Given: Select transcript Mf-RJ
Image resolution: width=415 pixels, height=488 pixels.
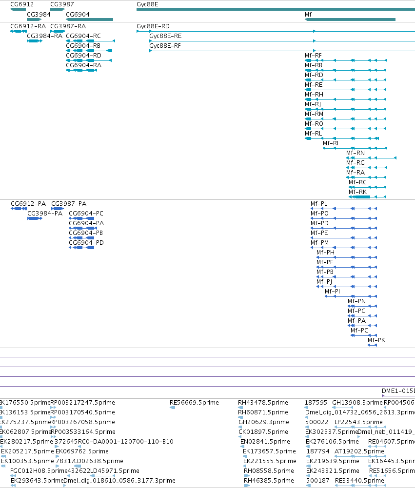Looking at the screenshot, I should 313,104.
